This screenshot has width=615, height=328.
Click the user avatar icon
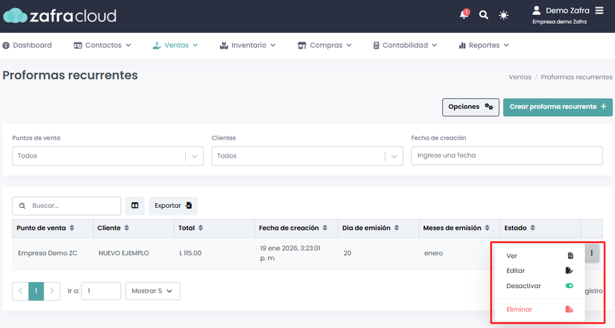pos(537,11)
